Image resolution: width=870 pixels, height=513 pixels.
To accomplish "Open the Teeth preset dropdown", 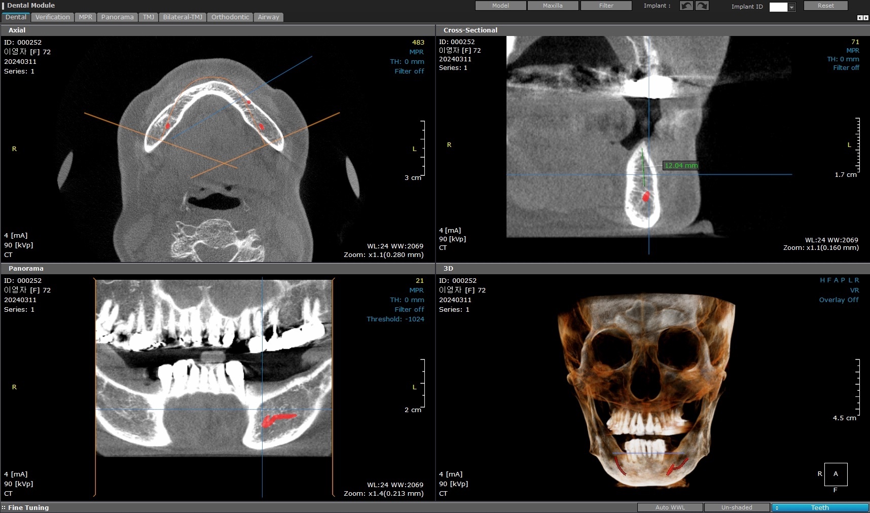I will [x=819, y=507].
